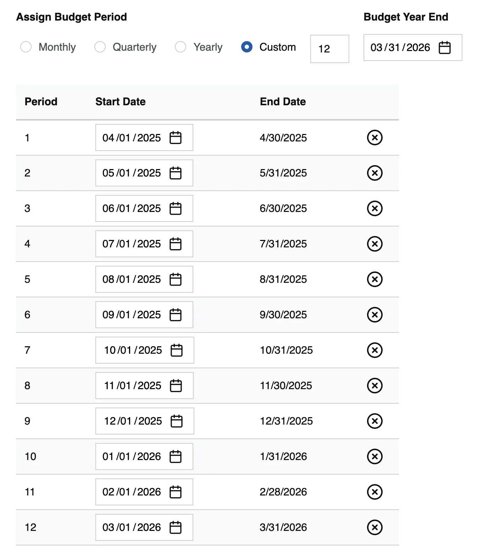Viewport: 483px width, 555px height.
Task: Remove period 10 ending 1/31/2026
Action: (x=375, y=456)
